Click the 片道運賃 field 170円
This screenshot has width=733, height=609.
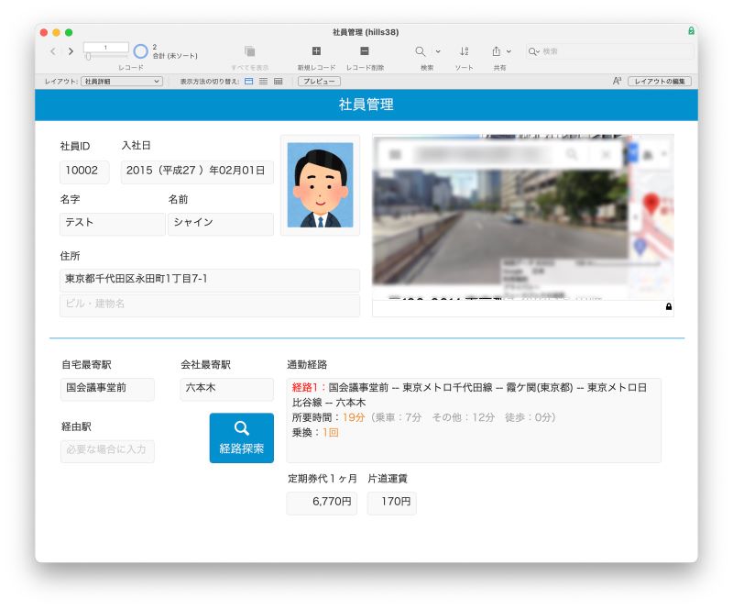tap(392, 503)
